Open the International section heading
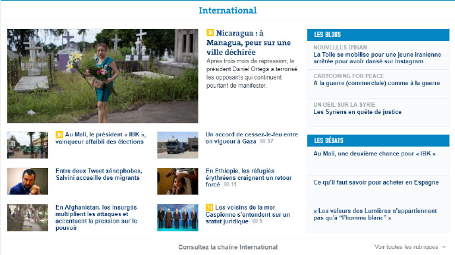The width and height of the screenshot is (455, 255). pos(228,11)
